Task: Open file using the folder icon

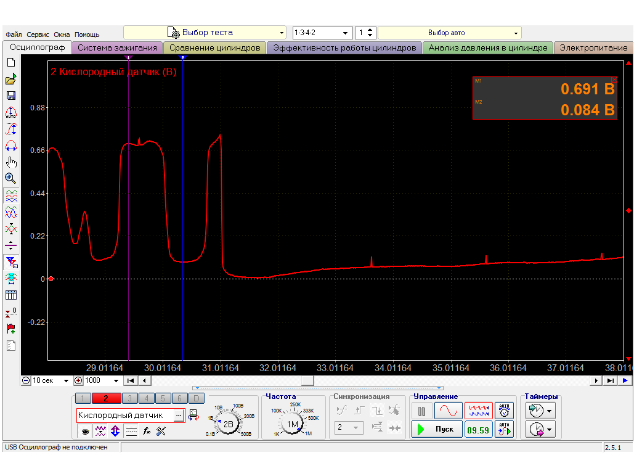Action: 10,80
